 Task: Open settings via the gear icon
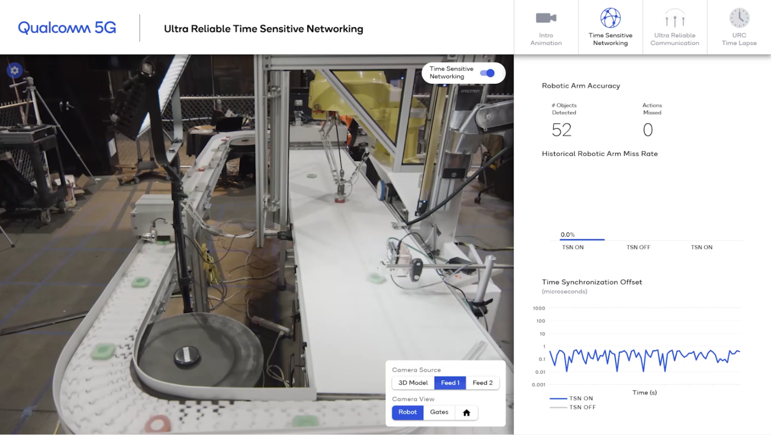(15, 71)
